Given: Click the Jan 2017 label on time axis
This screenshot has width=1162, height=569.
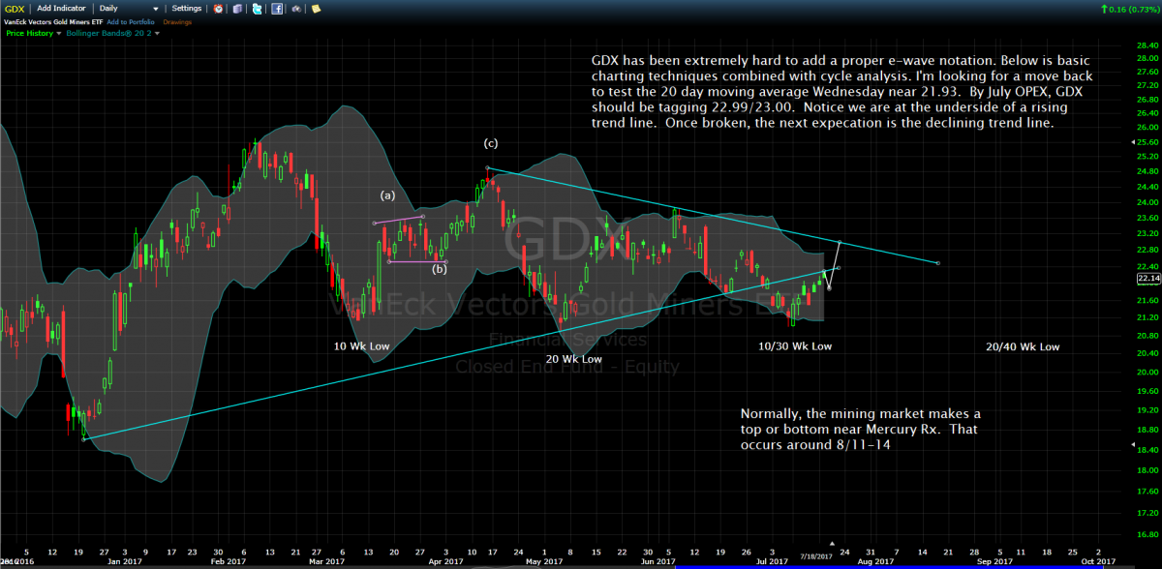Looking at the screenshot, I should coord(124,560).
